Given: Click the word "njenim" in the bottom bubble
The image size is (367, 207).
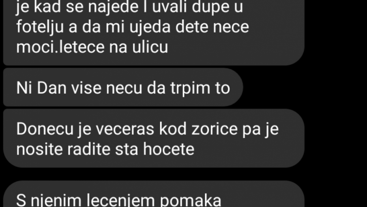Looking at the screenshot, I should [56, 201].
